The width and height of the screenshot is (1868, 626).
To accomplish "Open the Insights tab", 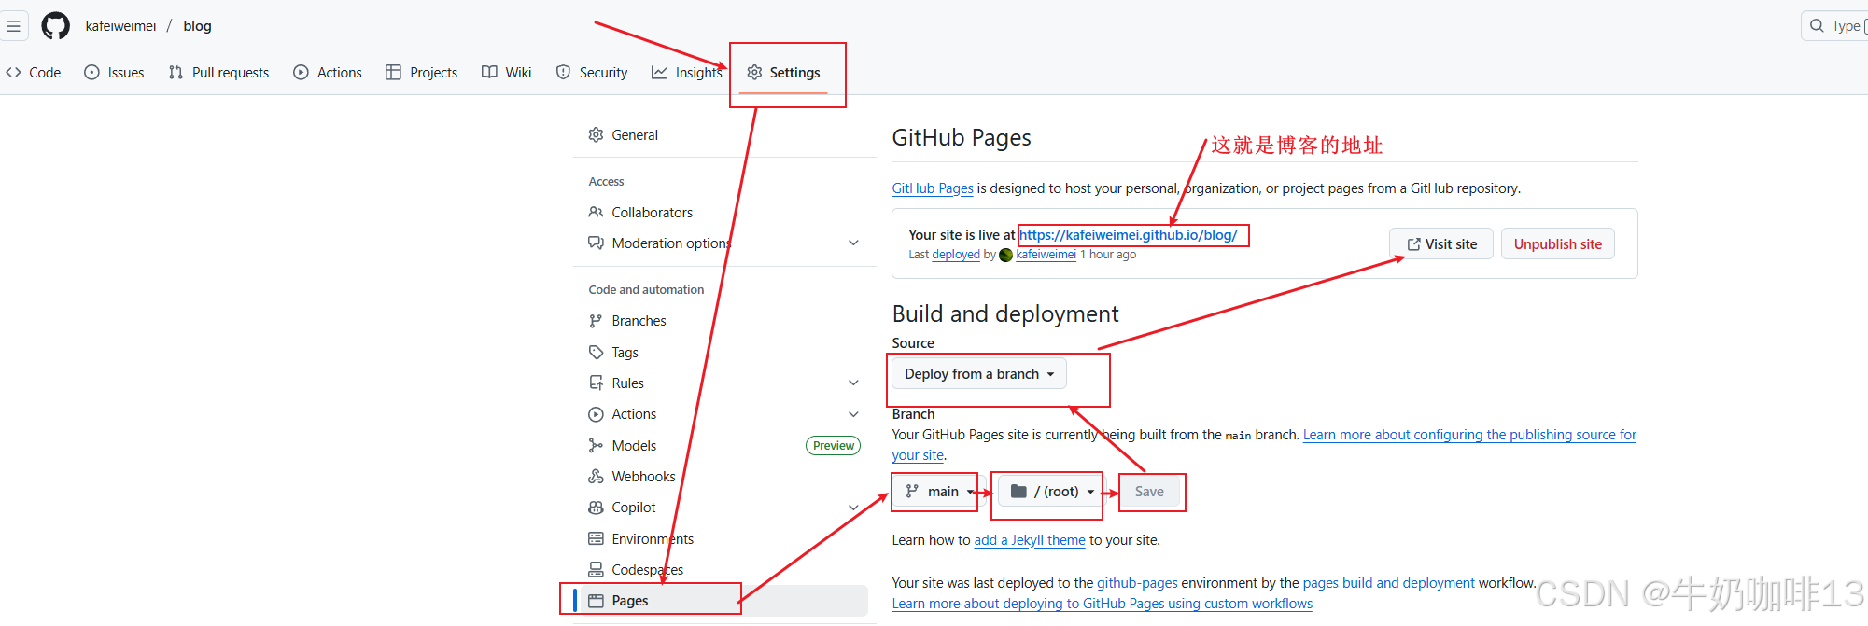I will [x=687, y=73].
